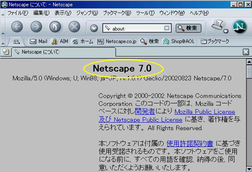
Task: Open the ヘルプ(H) menu
Action: click(199, 13)
